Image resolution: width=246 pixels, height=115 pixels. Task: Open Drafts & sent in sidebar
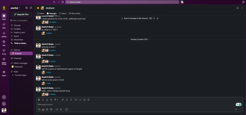(19, 32)
